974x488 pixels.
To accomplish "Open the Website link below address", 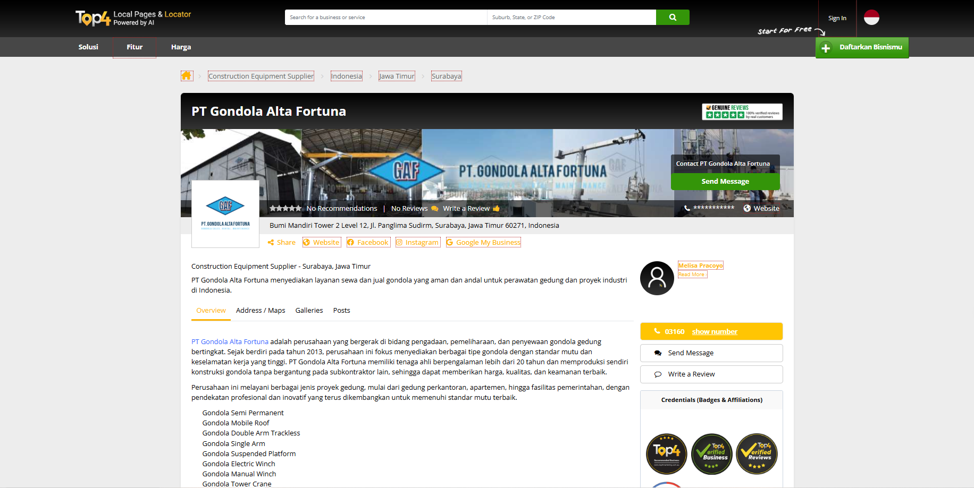I will [x=322, y=242].
